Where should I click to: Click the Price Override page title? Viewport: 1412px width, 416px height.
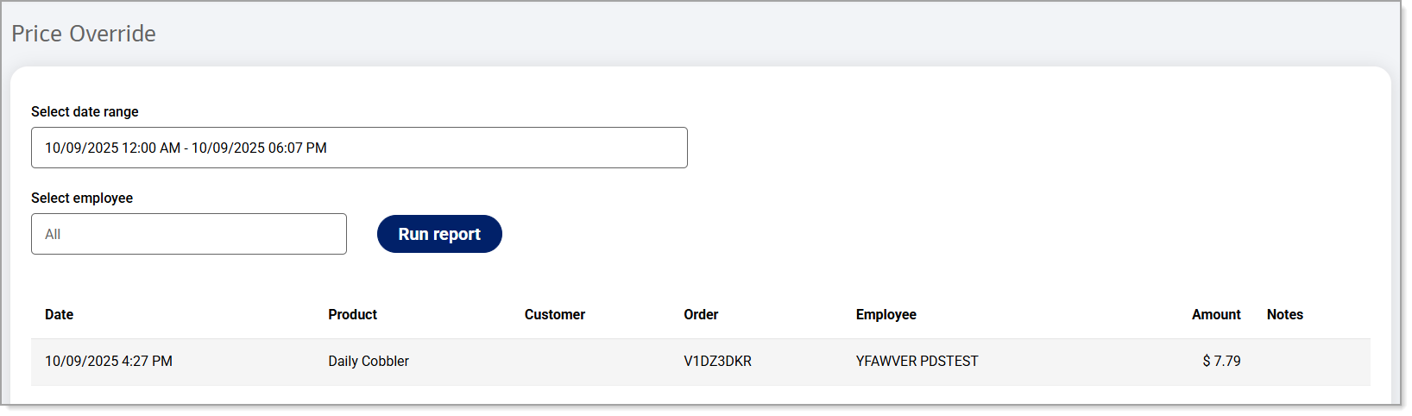click(84, 34)
